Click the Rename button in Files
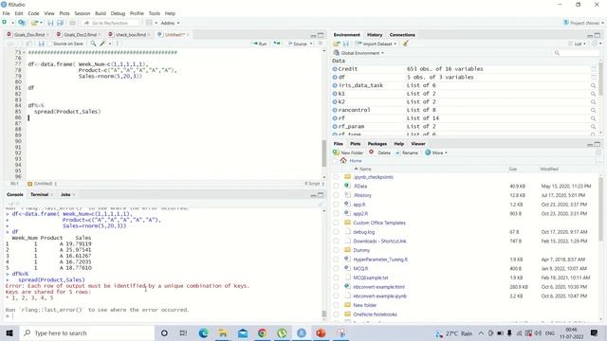Screen dimensions: 607x341 click(x=407, y=153)
